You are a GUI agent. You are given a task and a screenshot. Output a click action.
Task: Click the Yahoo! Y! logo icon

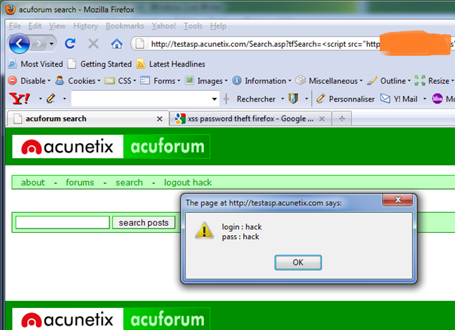click(x=20, y=99)
